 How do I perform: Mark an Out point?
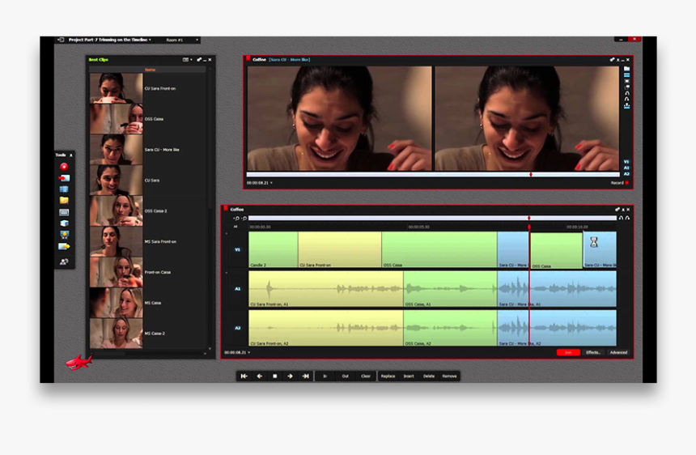346,376
